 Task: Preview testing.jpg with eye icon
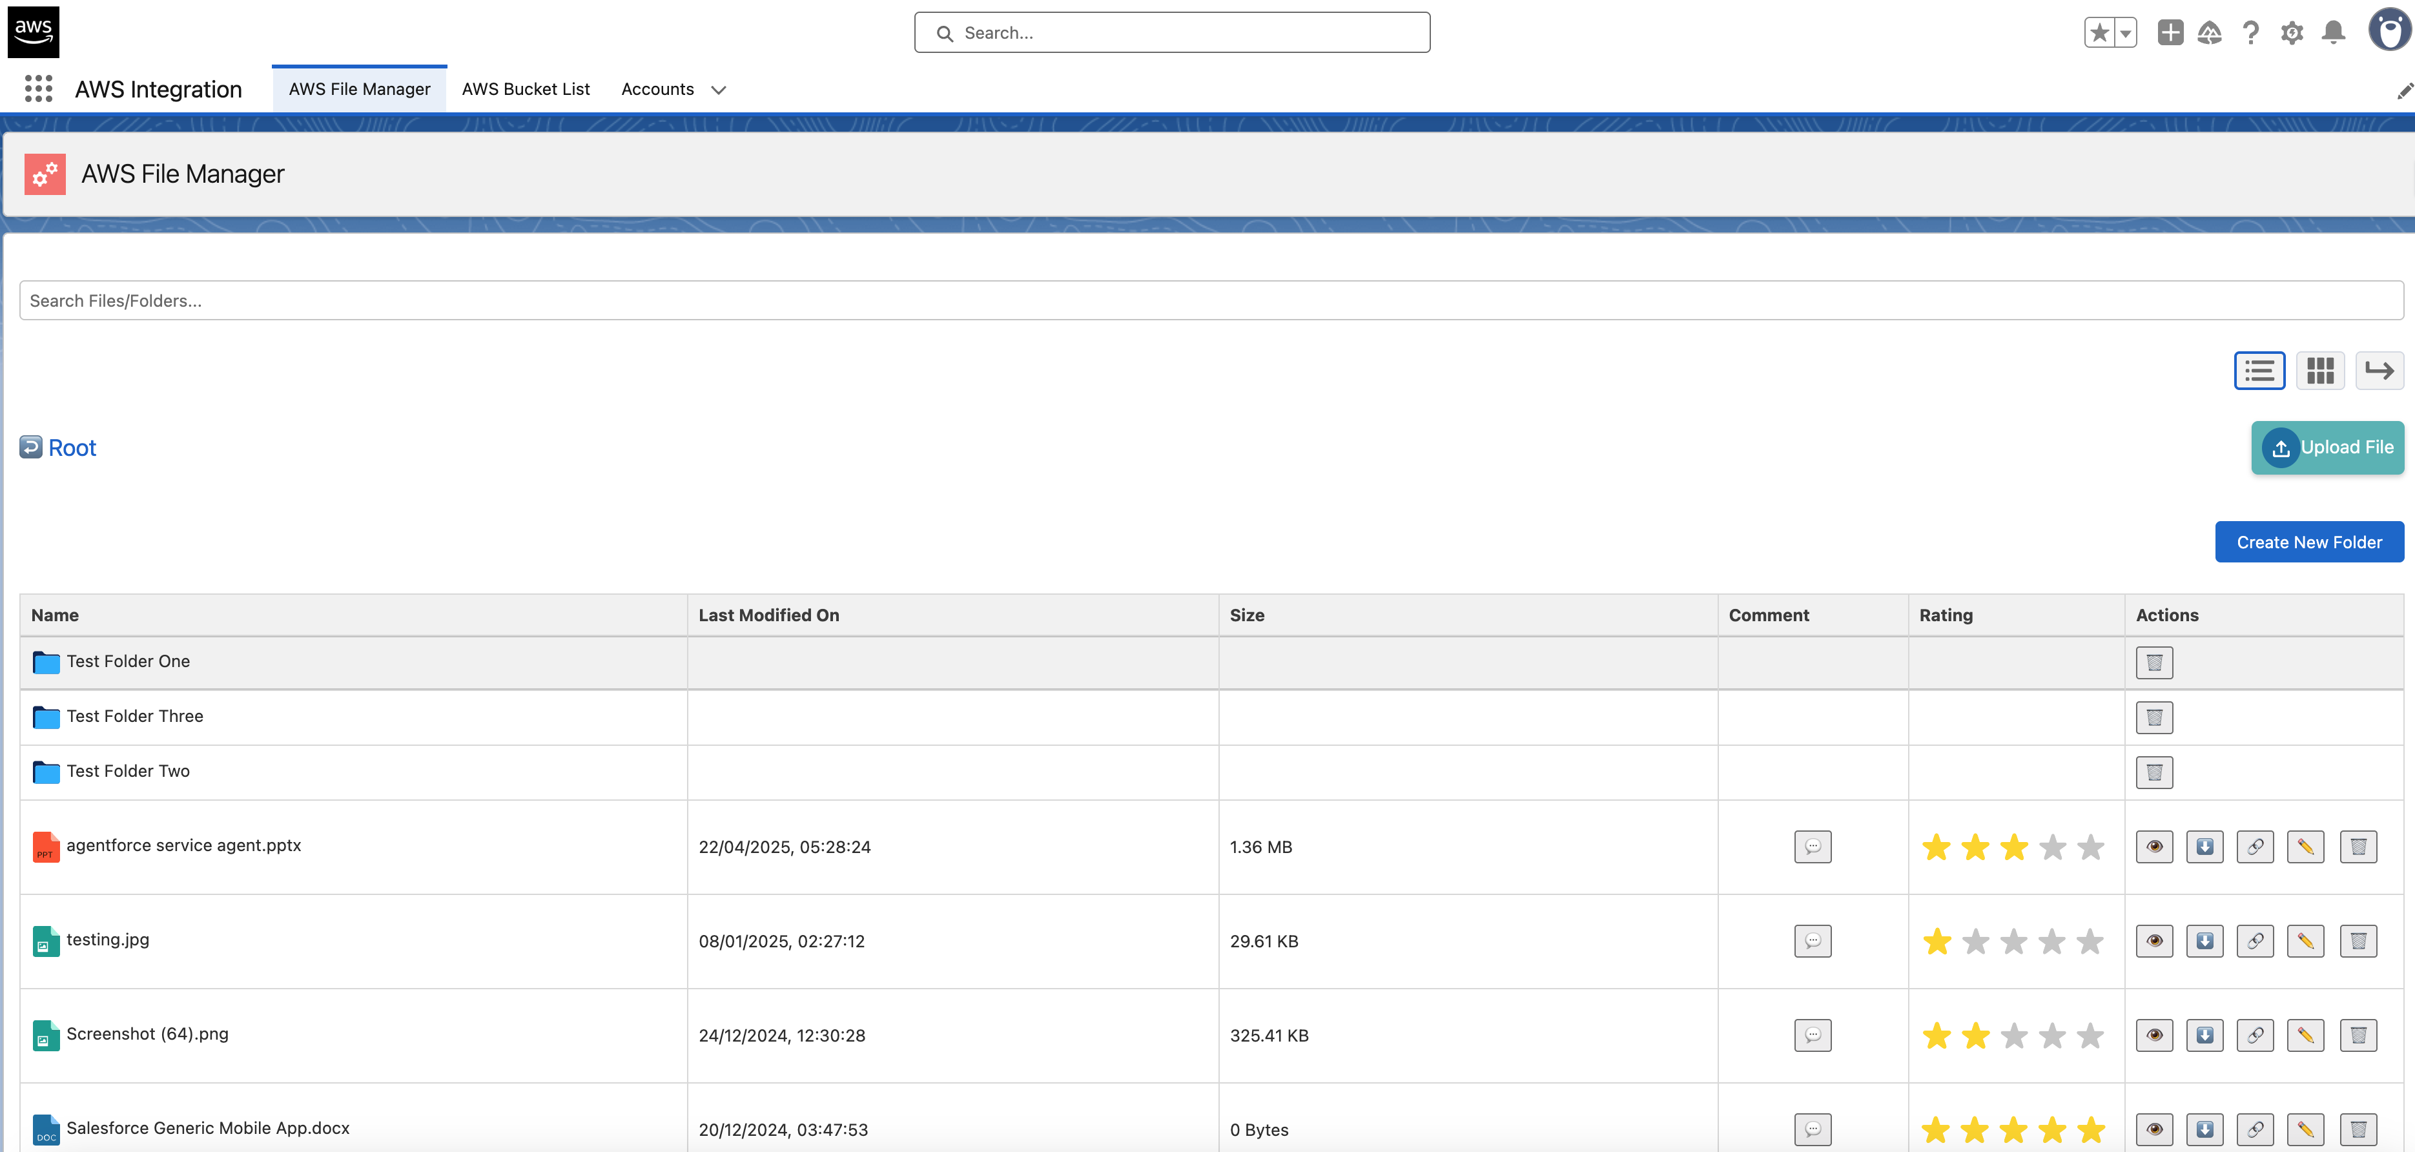[x=2154, y=941]
